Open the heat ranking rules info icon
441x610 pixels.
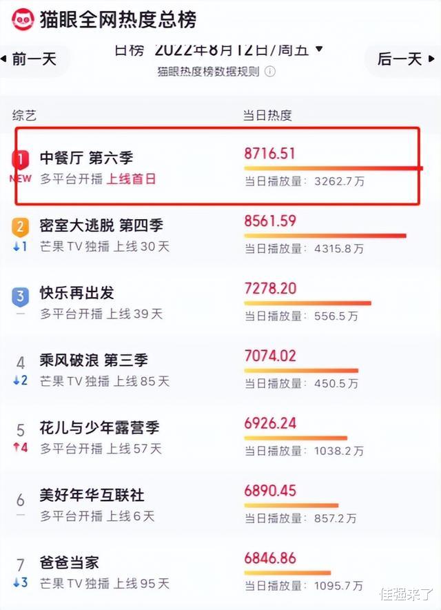[x=270, y=72]
